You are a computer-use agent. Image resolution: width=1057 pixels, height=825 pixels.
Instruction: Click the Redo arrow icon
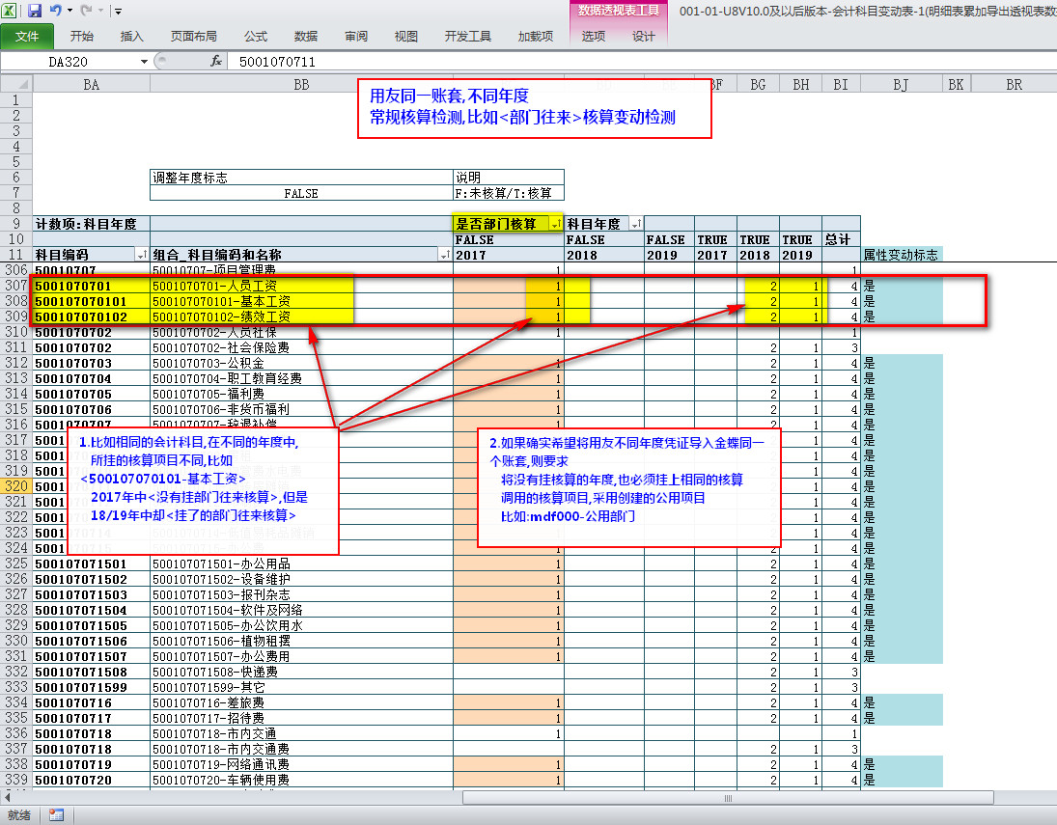87,11
